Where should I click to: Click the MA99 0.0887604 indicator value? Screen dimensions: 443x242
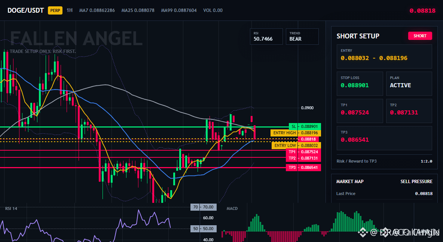(x=179, y=10)
